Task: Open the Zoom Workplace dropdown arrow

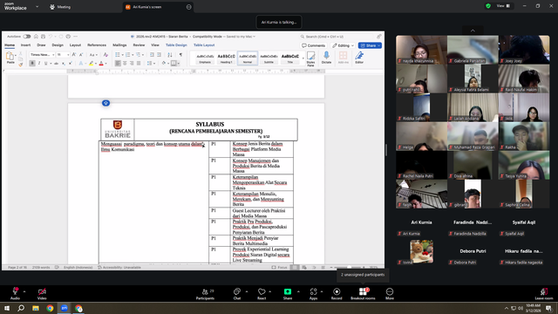Action: click(x=37, y=6)
